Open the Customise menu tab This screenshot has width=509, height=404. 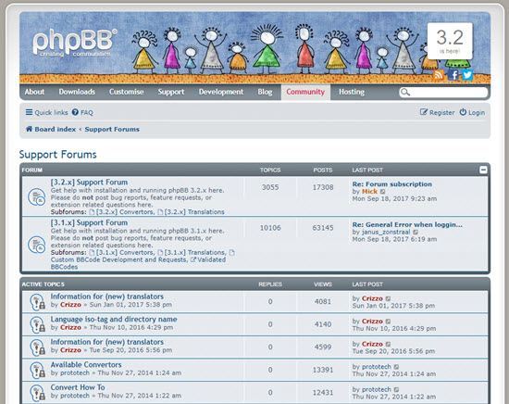click(x=126, y=92)
